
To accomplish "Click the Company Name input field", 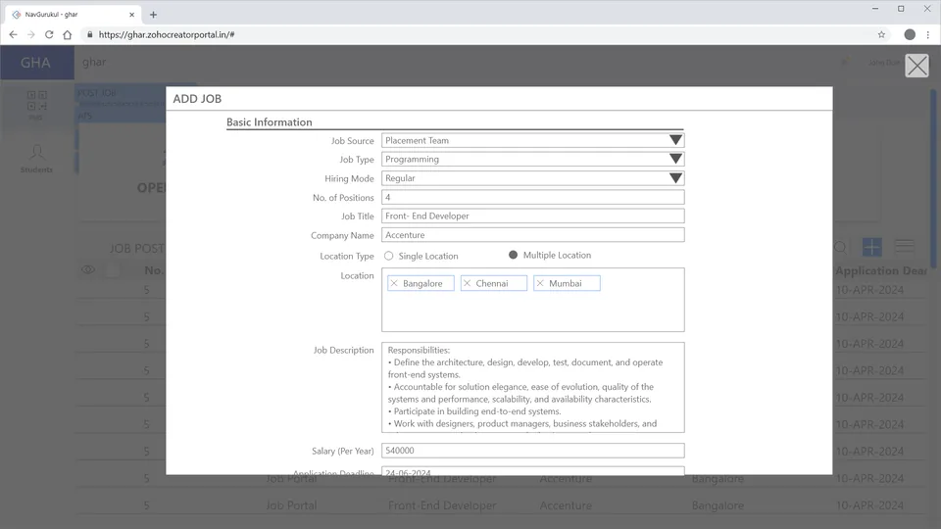I will 533,235.
